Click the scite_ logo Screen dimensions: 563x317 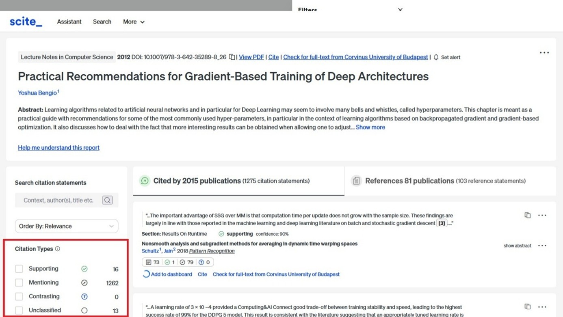coord(26,22)
